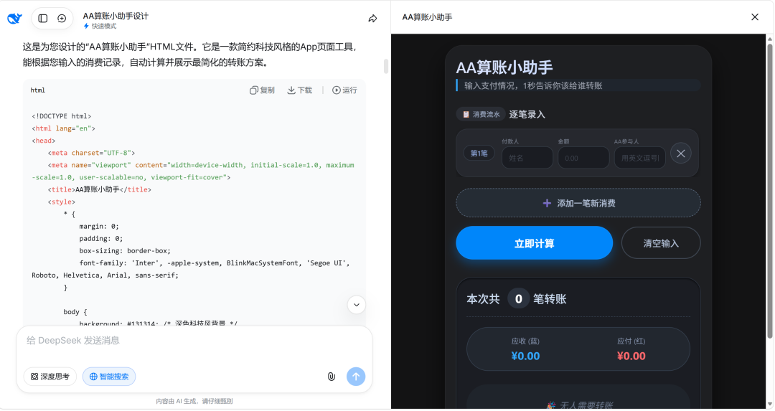Send the message with up-arrow button
Viewport: 775px width, 411px height.
click(356, 377)
